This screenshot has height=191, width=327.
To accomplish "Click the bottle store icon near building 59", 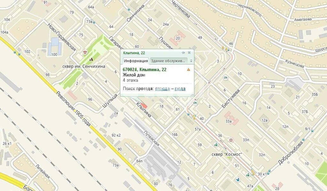I will click(216, 144).
